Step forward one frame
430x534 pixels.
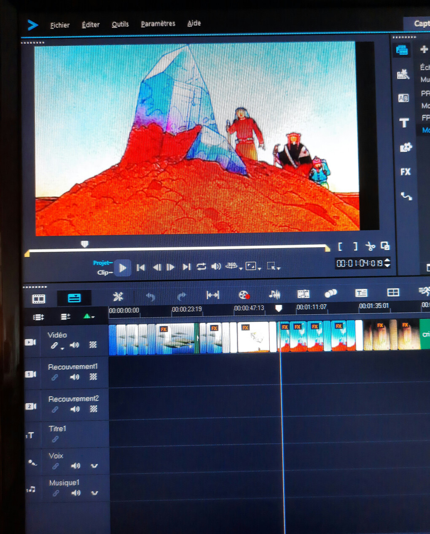pos(170,267)
